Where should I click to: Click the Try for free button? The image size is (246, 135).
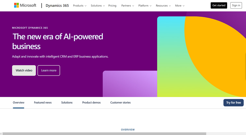point(233,103)
